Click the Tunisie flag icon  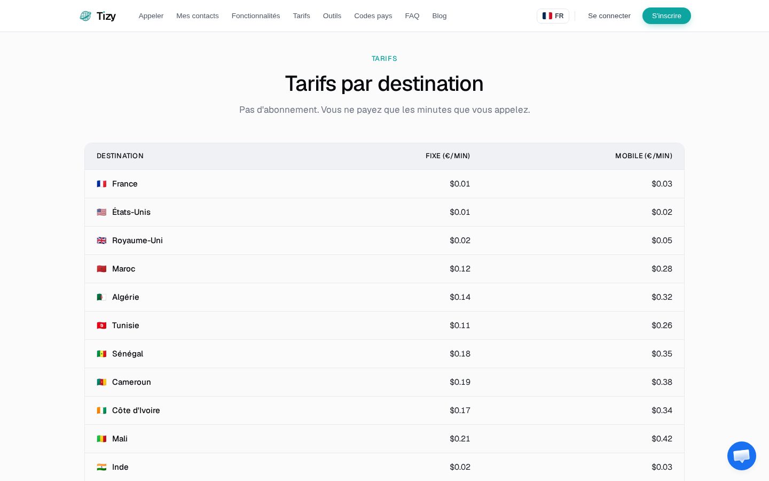101,325
